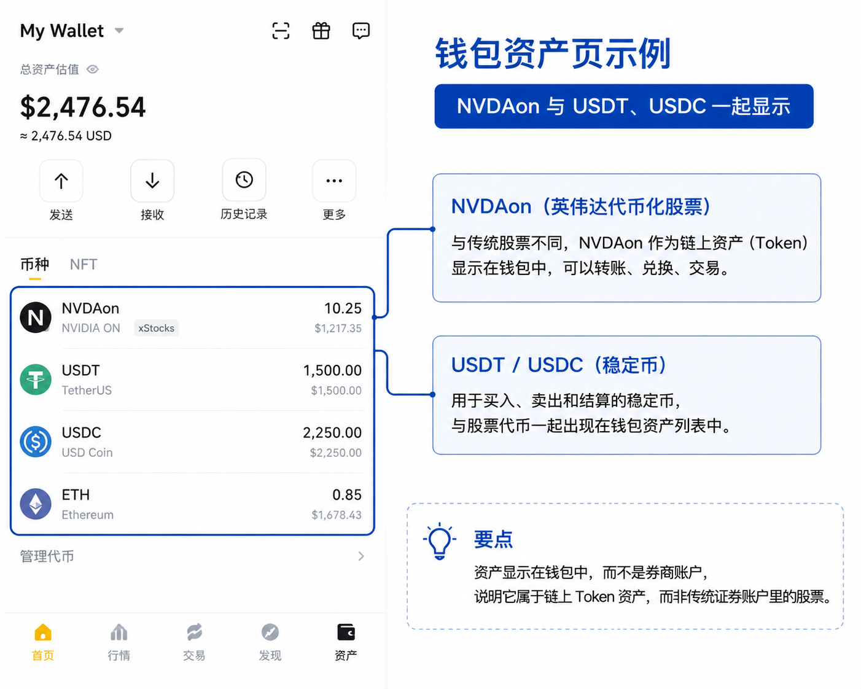Open the USD Coin asset label

[x=87, y=453]
